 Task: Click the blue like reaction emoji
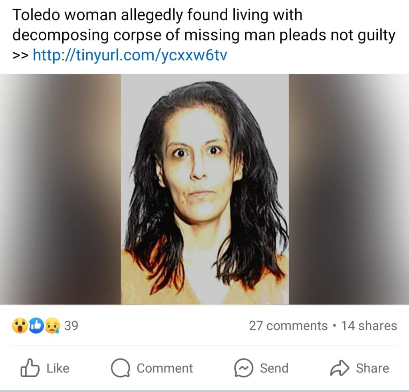tap(36, 326)
